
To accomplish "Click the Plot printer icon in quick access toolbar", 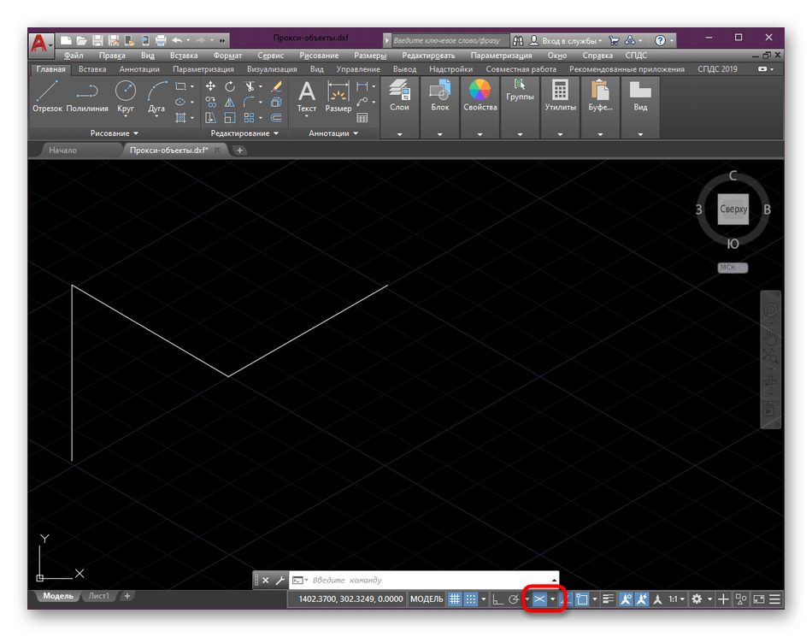I will tap(161, 40).
